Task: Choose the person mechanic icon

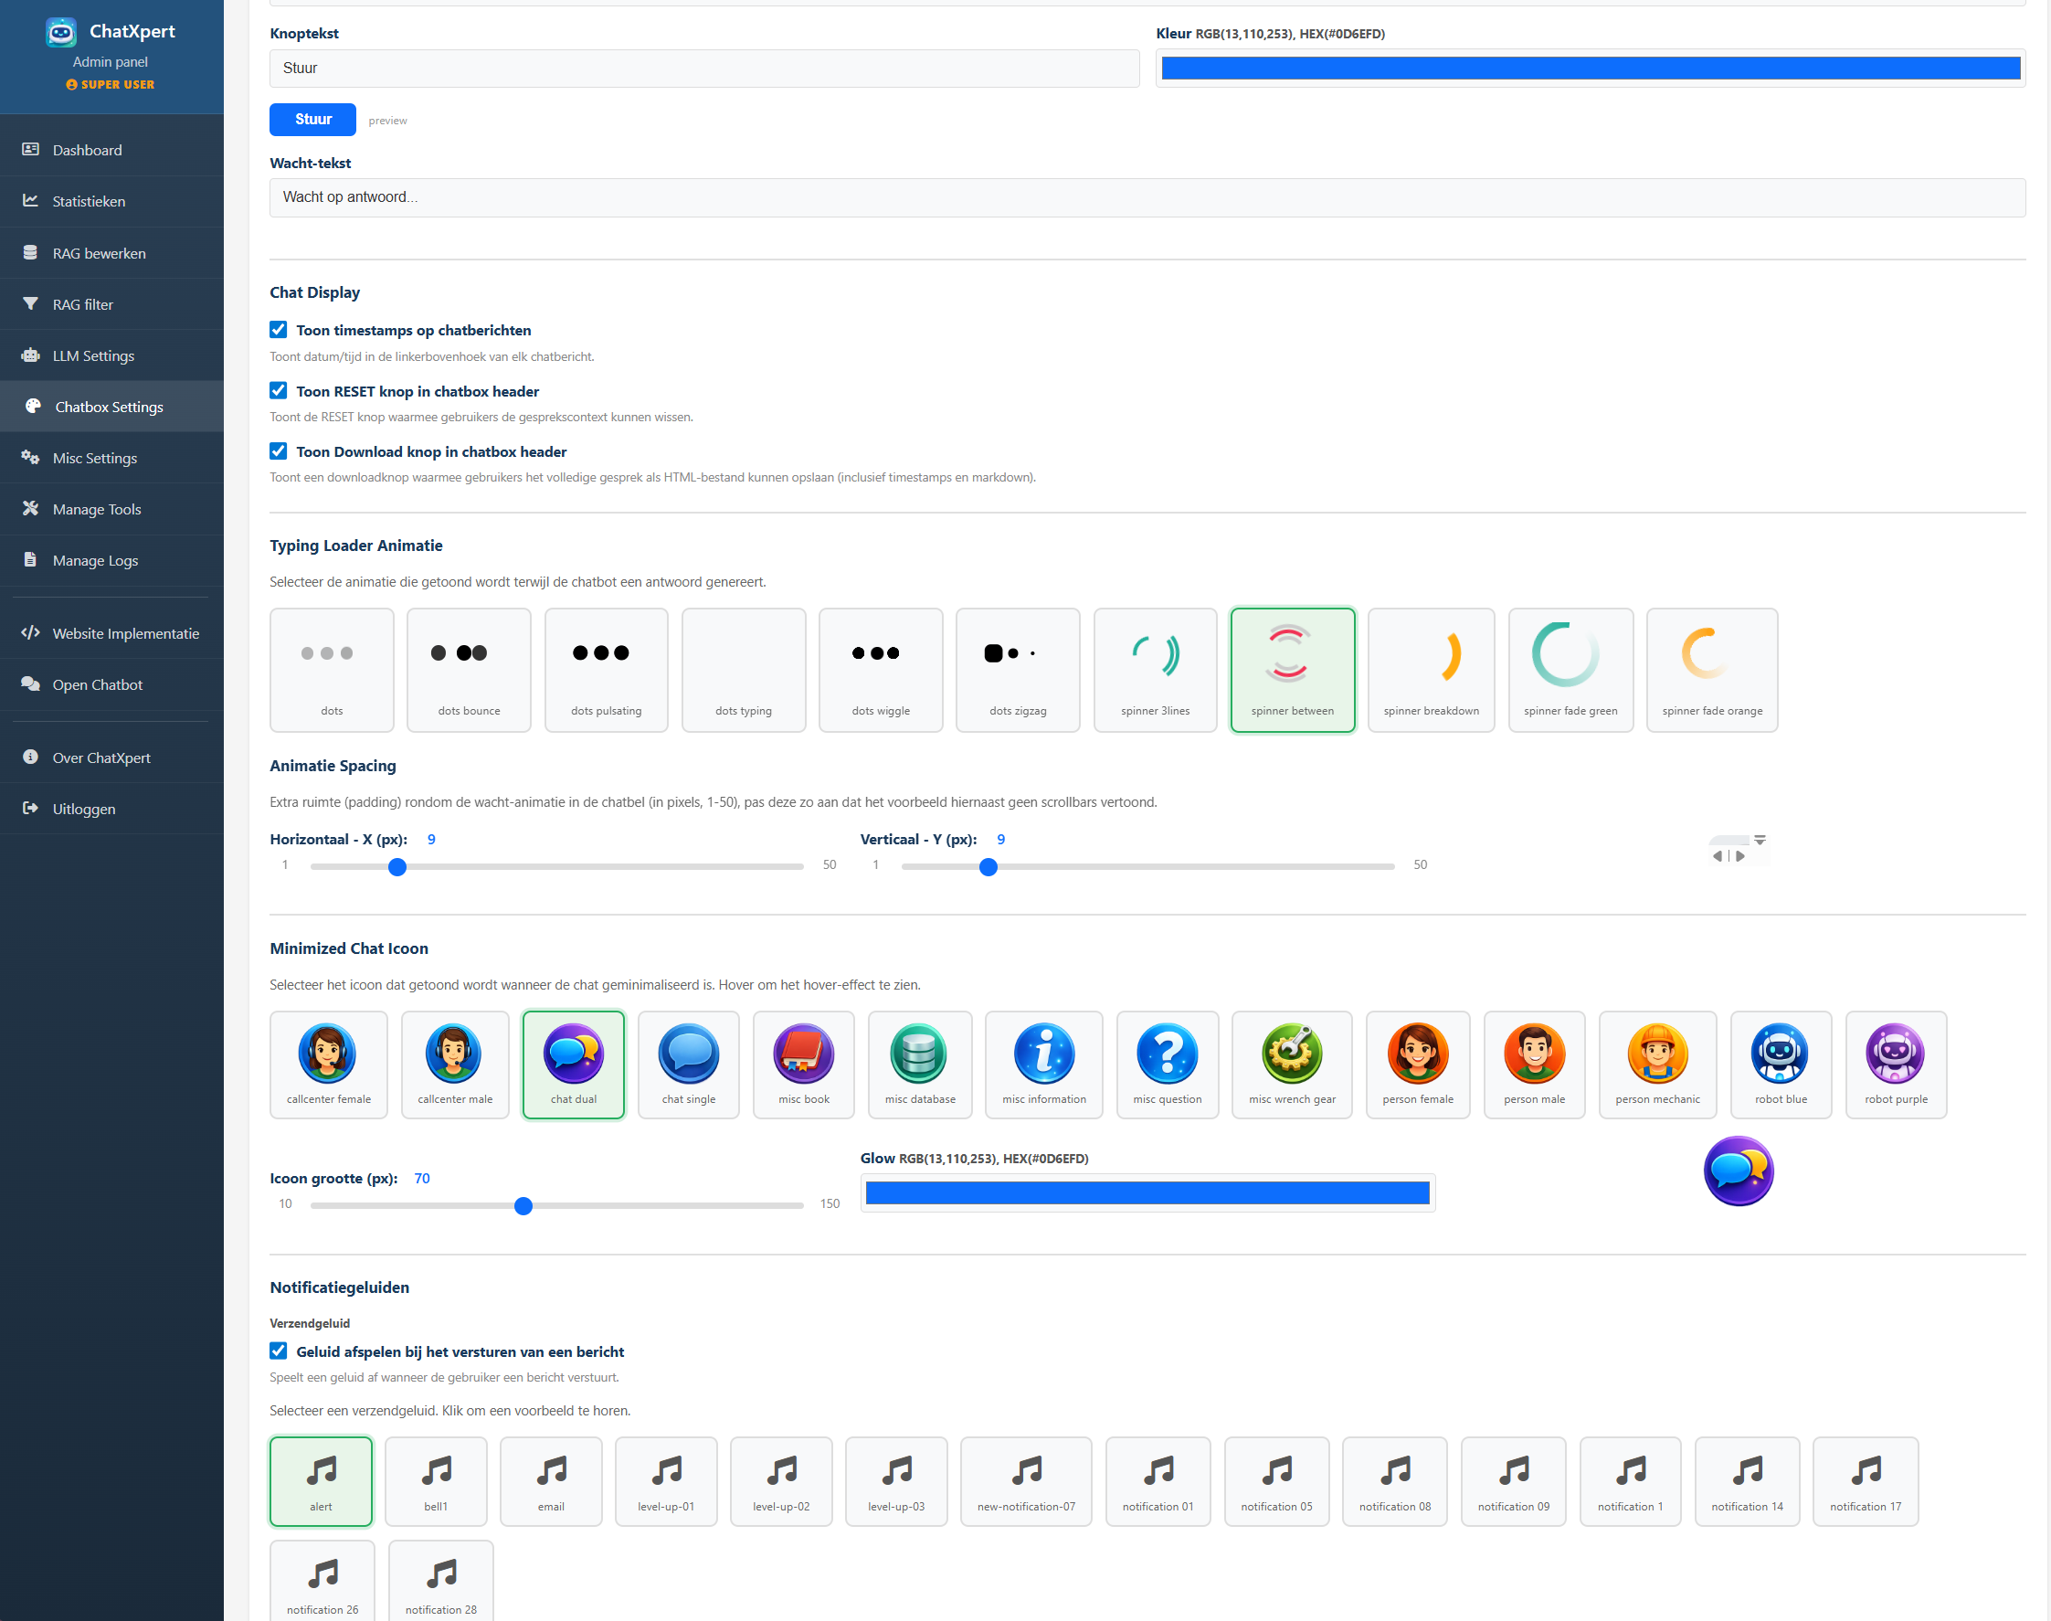Action: (1656, 1063)
